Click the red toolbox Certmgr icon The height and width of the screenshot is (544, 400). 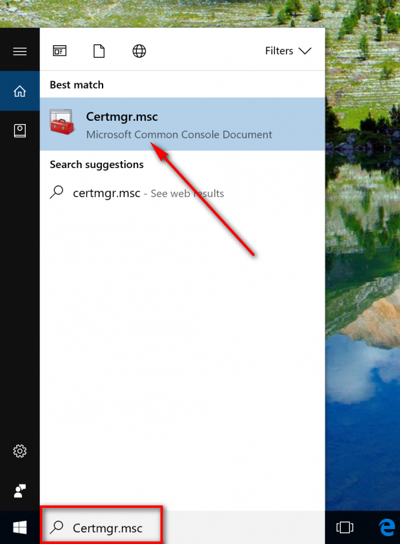(62, 122)
